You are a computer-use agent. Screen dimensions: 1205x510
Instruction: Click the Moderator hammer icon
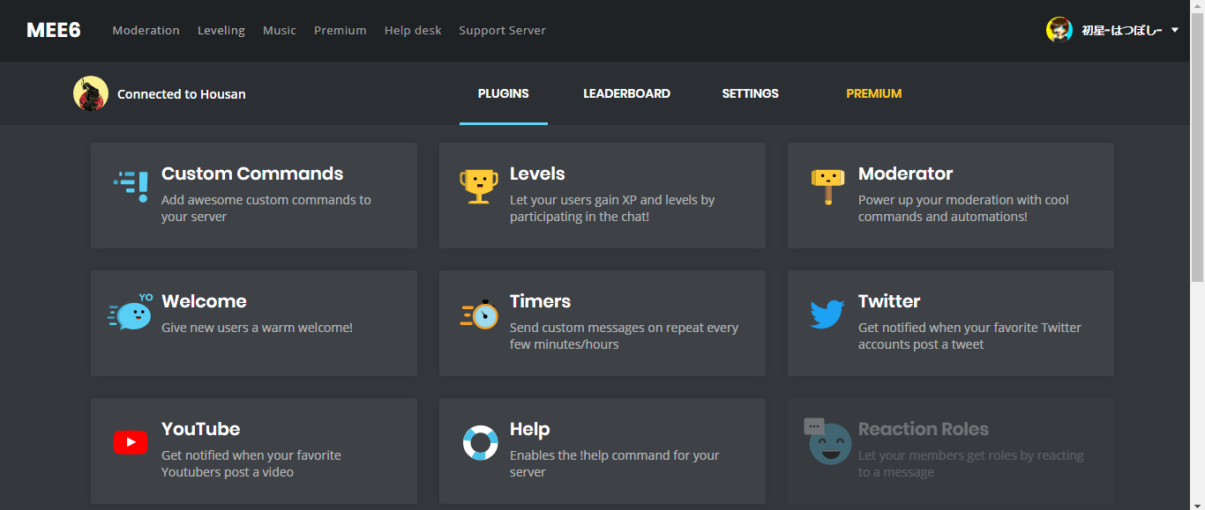point(827,186)
